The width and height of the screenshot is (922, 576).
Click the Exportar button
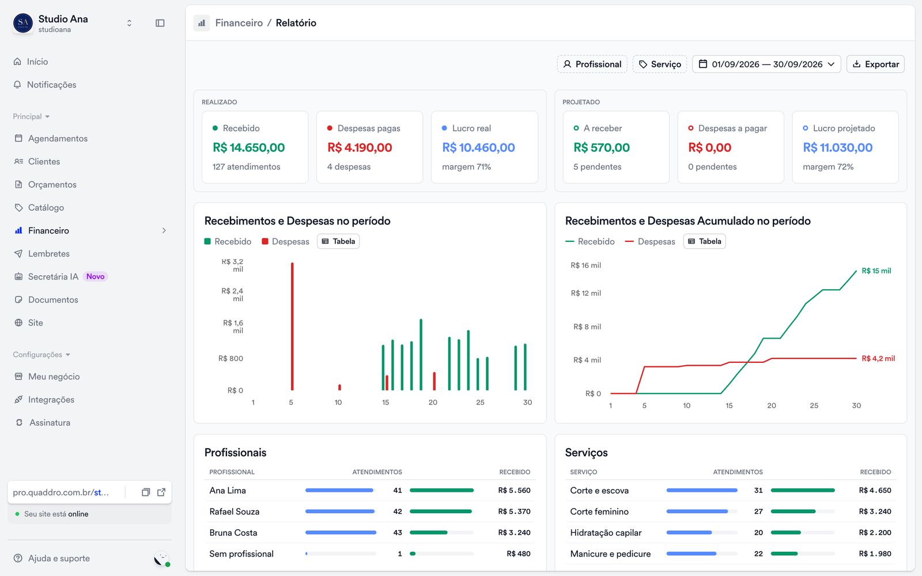(875, 64)
